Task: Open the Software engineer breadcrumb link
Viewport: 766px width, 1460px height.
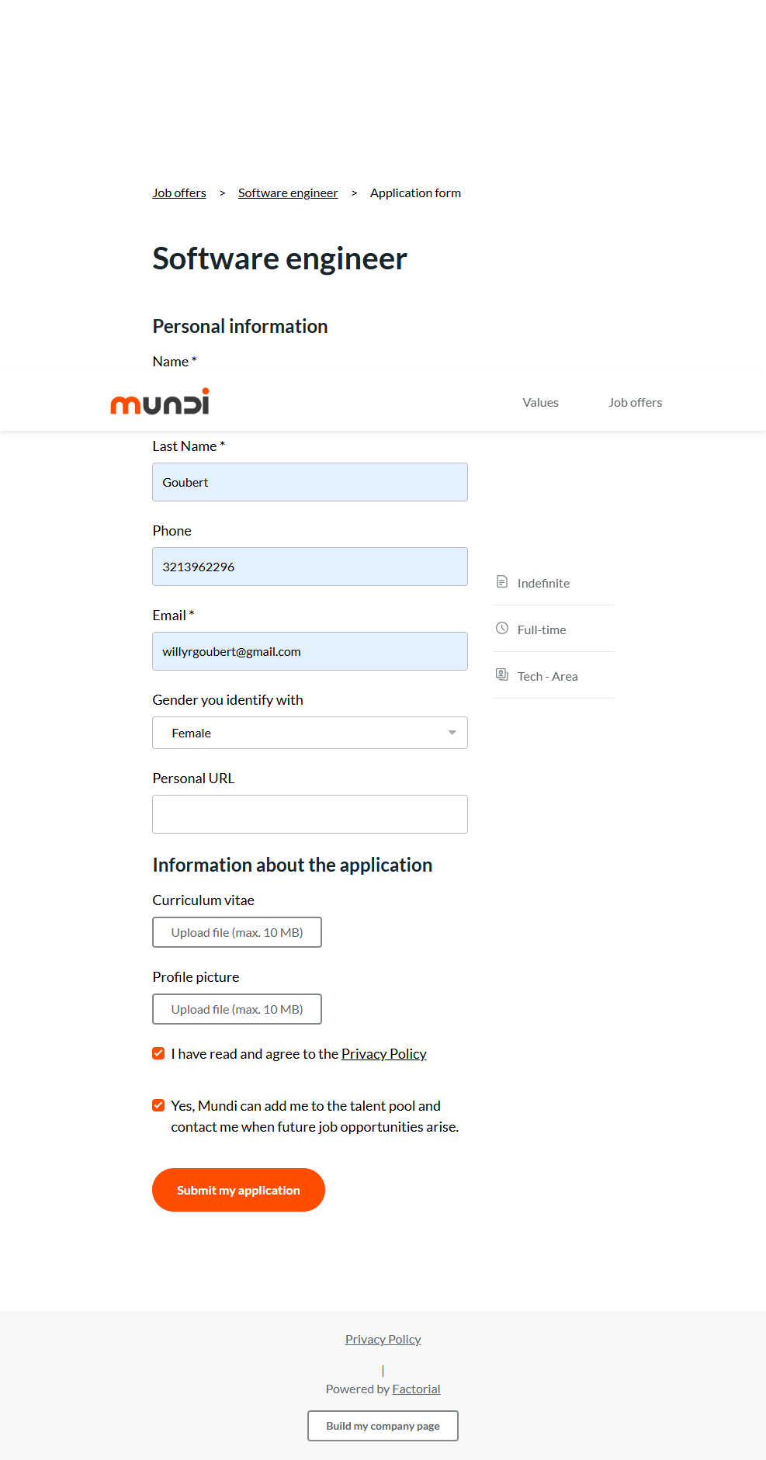Action: (288, 192)
